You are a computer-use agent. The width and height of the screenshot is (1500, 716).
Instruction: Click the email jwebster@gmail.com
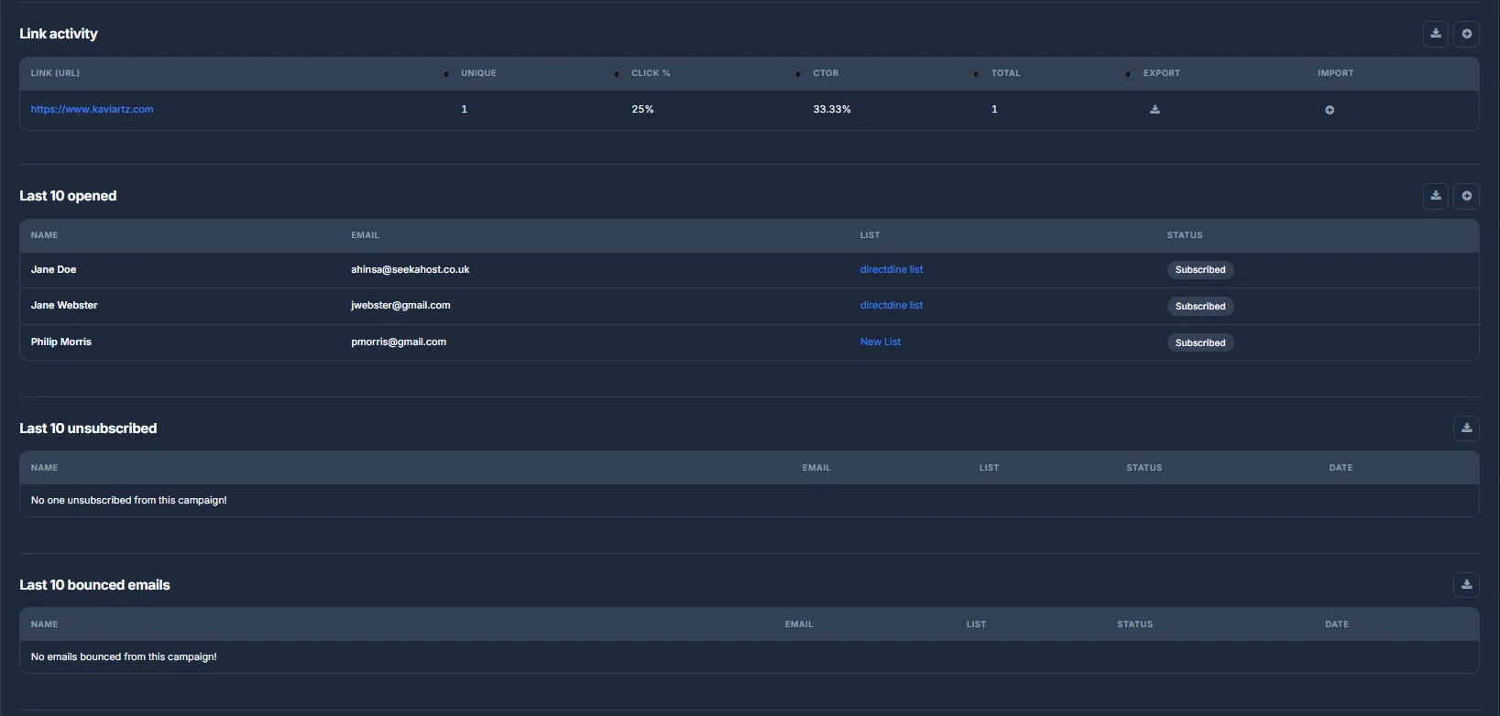coord(400,306)
